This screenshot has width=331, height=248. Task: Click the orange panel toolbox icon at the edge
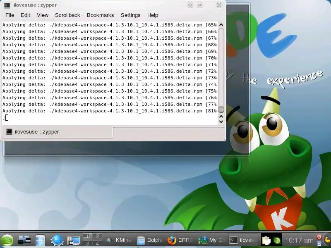click(327, 240)
